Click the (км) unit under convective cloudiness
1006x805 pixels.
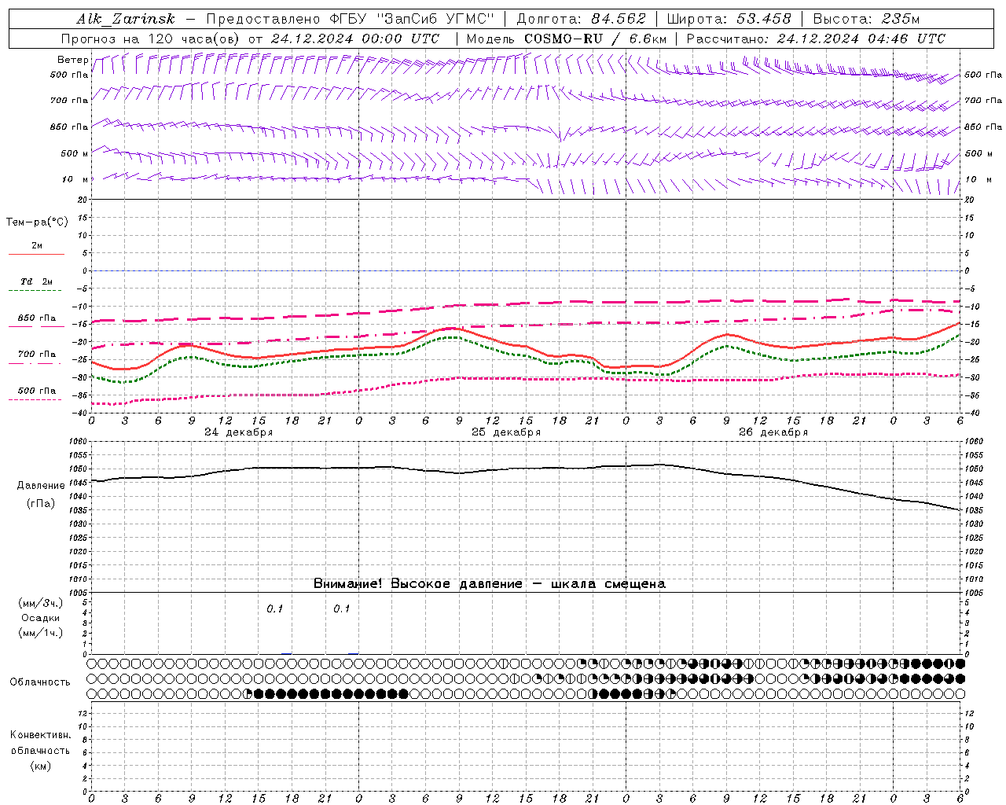click(40, 766)
